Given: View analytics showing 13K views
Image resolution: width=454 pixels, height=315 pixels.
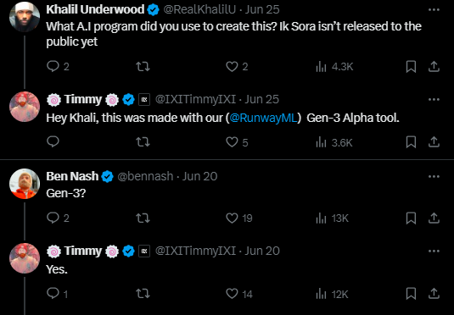Looking at the screenshot, I should coord(332,218).
